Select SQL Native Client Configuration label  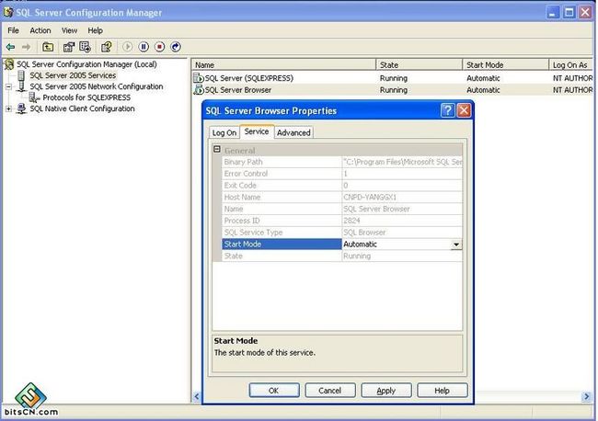point(83,109)
